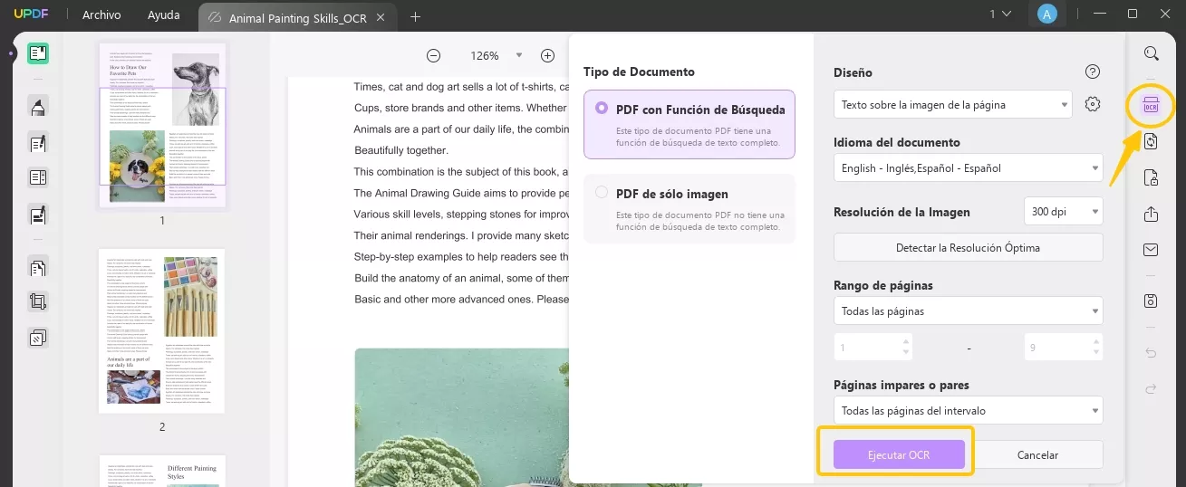Select PDF con Función de Búsqueda option
The height and width of the screenshot is (487, 1186).
coord(689,124)
